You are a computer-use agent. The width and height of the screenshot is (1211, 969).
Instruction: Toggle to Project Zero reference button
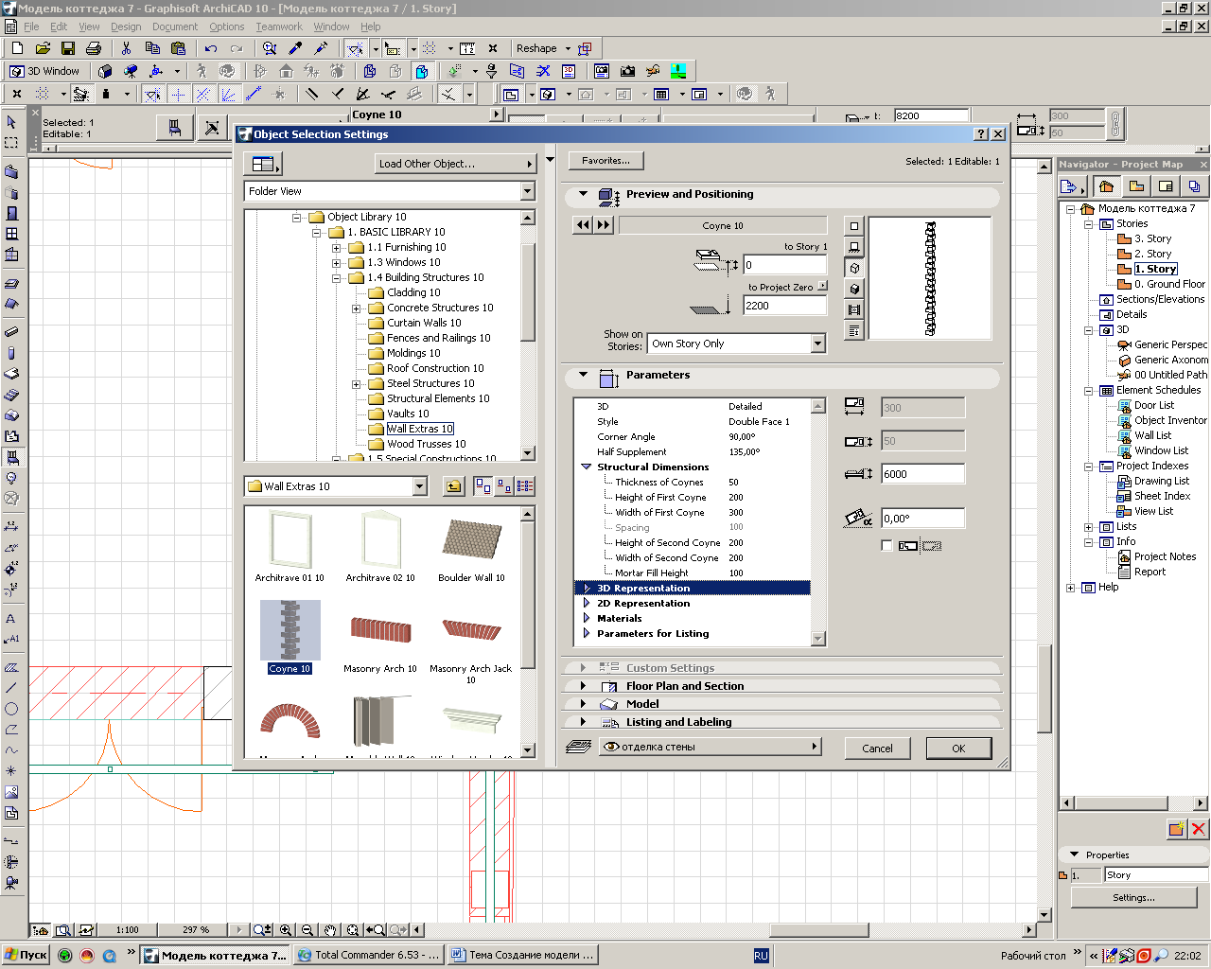coord(822,286)
